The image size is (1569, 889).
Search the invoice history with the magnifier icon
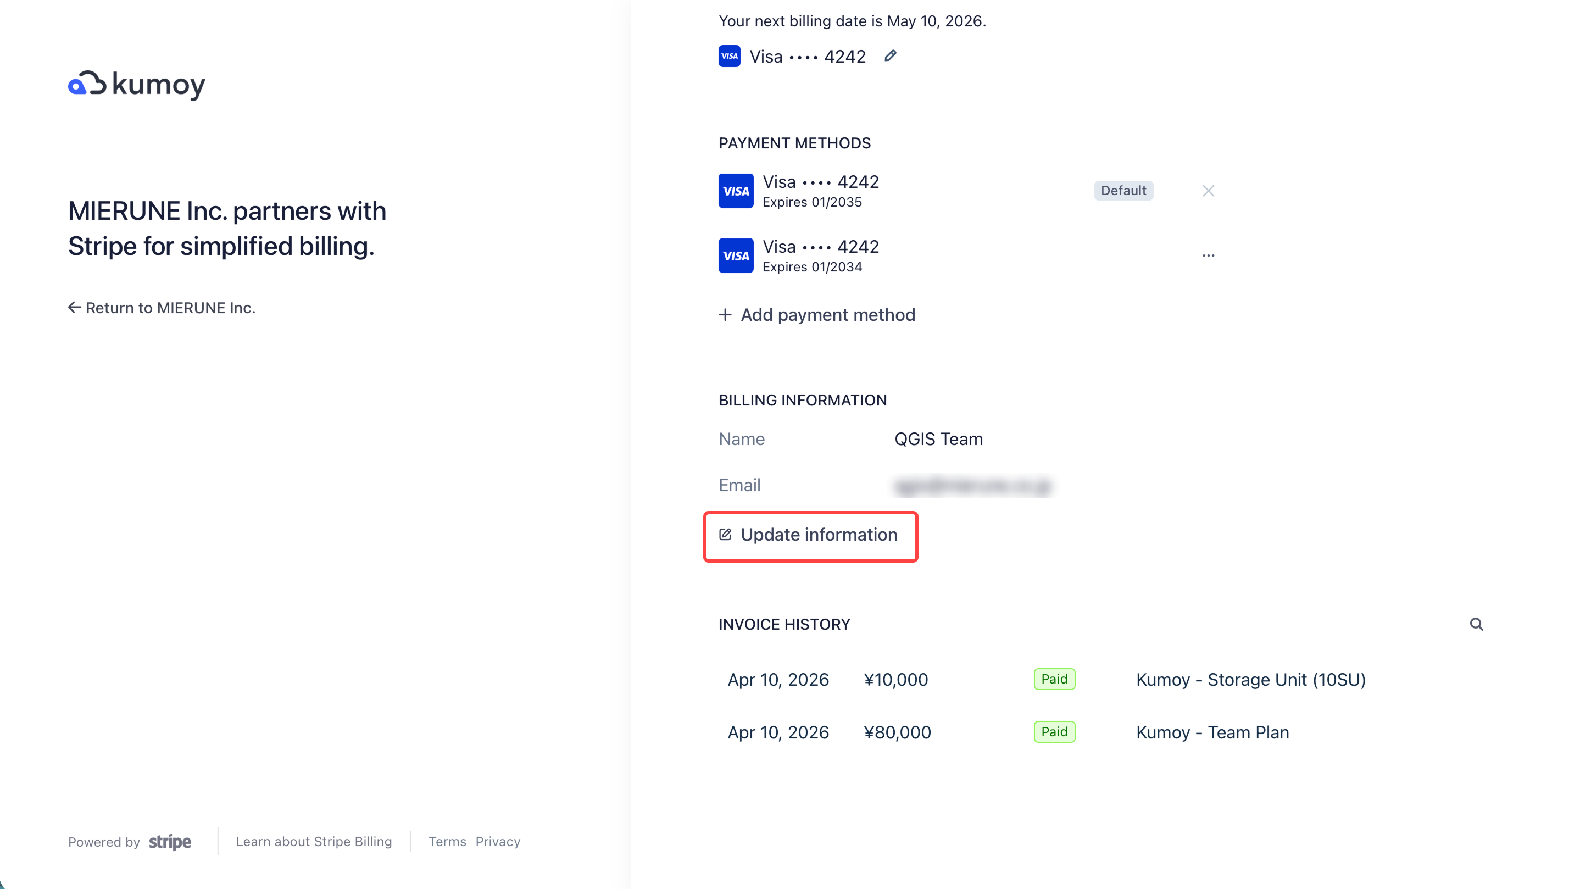coord(1476,624)
